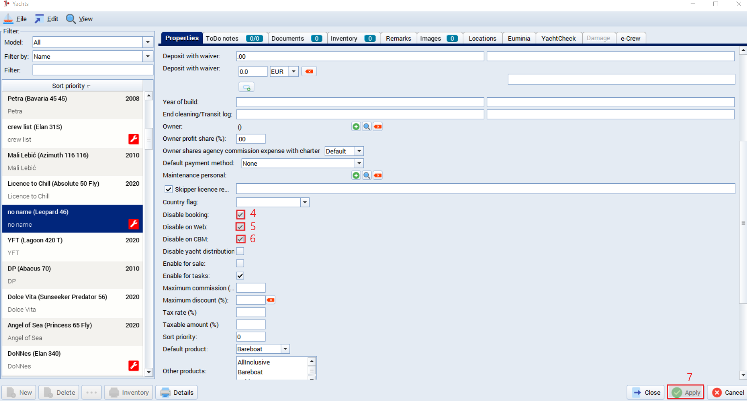Open the Filter by Name dropdown

coord(148,56)
